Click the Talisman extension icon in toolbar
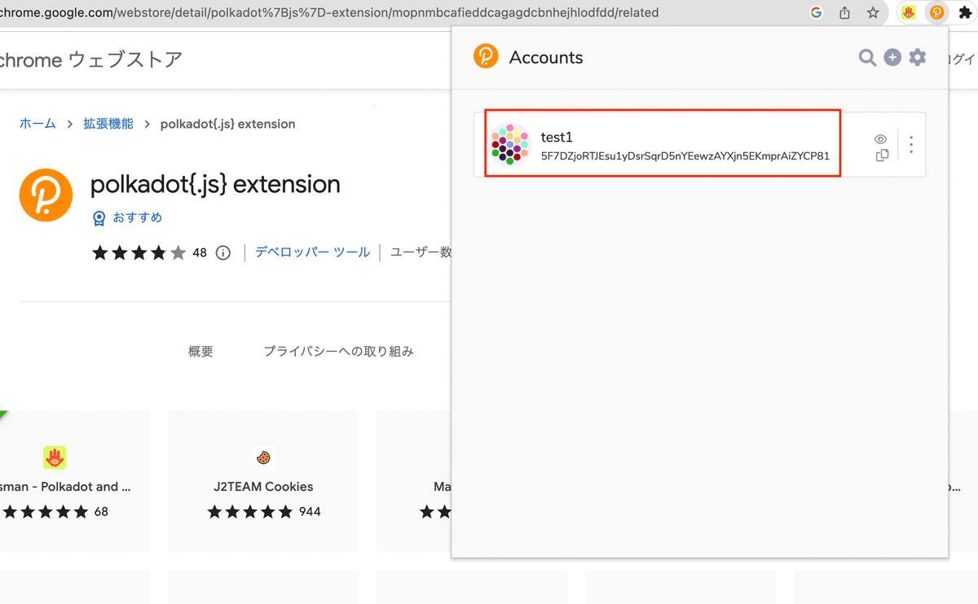The height and width of the screenshot is (604, 978). point(909,13)
